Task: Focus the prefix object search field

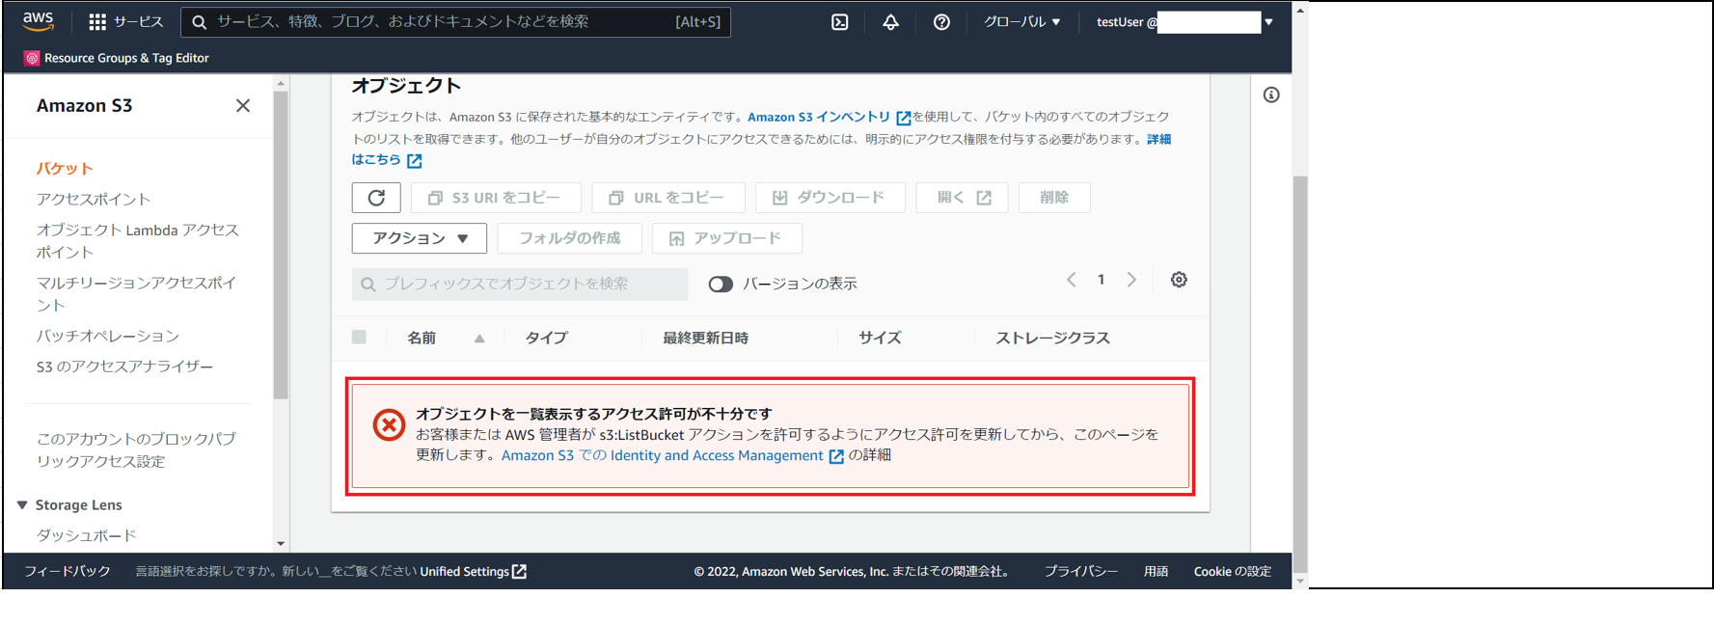Action: click(x=520, y=284)
